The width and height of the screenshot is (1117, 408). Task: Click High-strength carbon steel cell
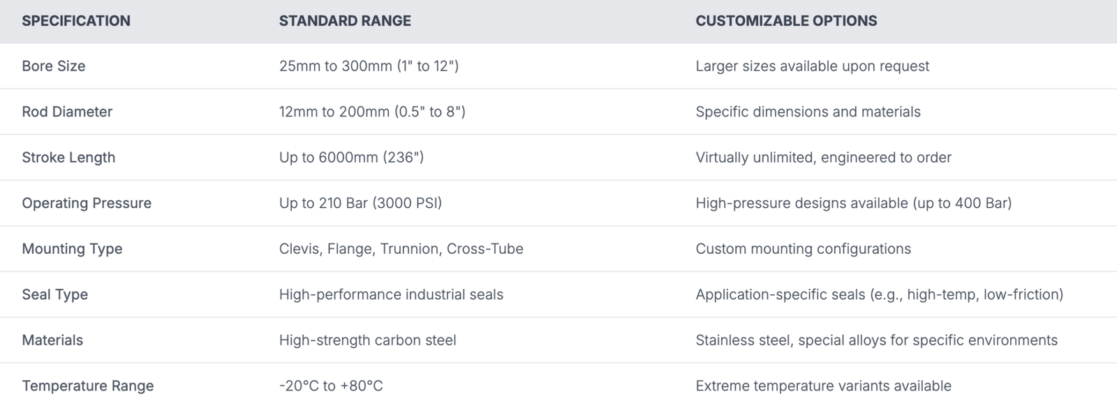(x=368, y=340)
